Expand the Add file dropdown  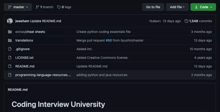(x=177, y=7)
